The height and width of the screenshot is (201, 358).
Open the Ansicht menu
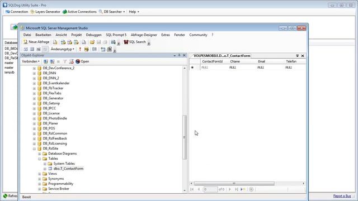point(61,35)
